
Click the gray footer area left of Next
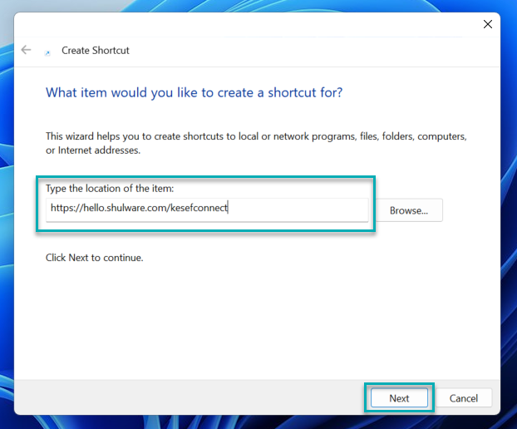191,397
